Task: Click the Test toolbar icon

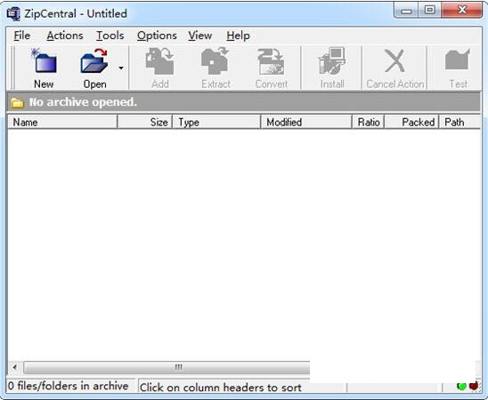Action: [458, 60]
